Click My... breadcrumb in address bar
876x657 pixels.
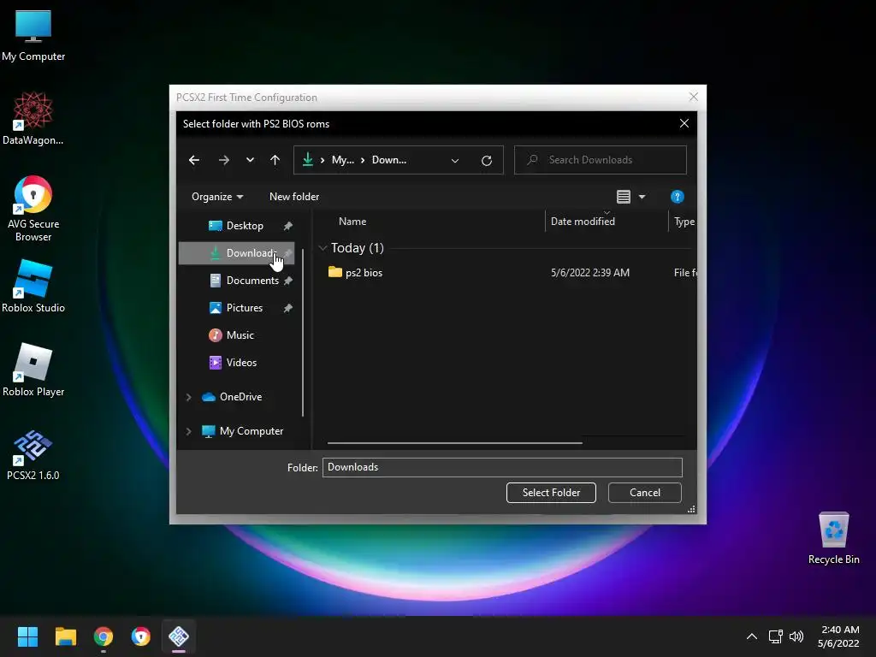point(342,160)
